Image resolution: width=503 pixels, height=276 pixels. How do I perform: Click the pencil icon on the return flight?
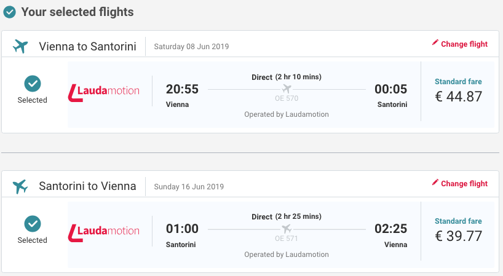[x=435, y=183]
